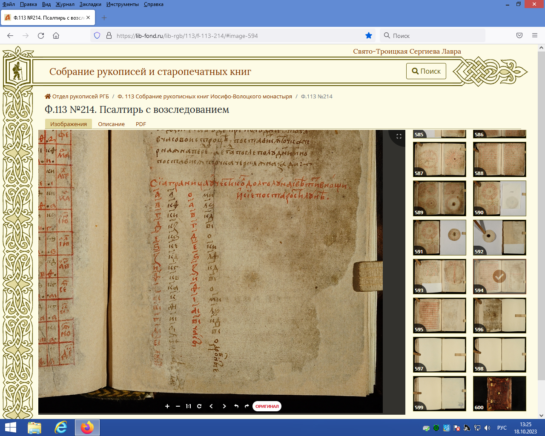The width and height of the screenshot is (545, 436).
Task: Launch Internet Explorer from taskbar
Action: tap(61, 427)
